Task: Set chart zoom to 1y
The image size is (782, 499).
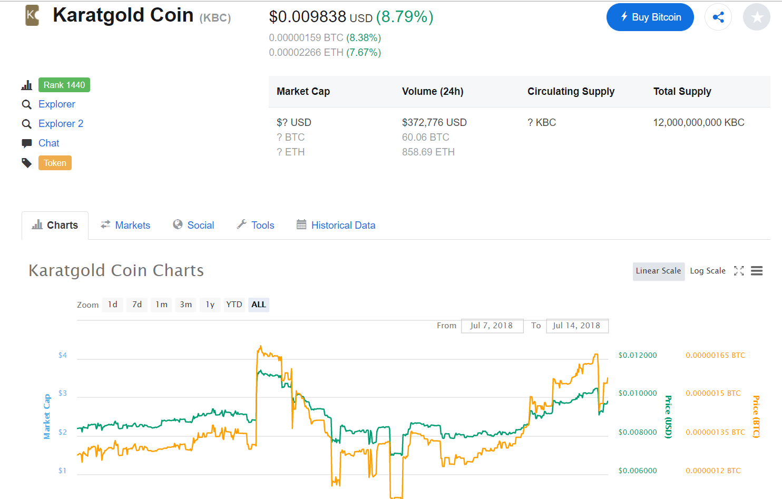Action: pos(210,305)
